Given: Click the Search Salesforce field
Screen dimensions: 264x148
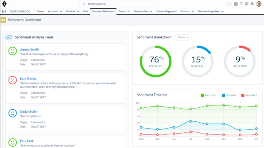Looking at the screenshot, I should click(116, 4).
